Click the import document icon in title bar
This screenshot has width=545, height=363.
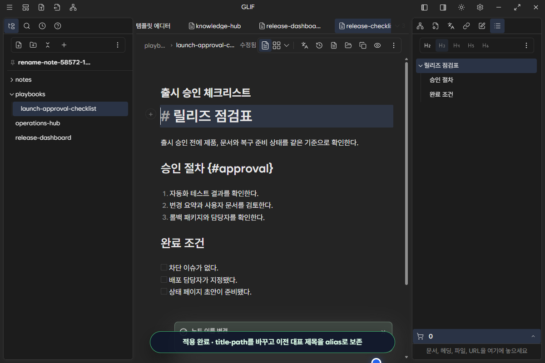coord(57,7)
